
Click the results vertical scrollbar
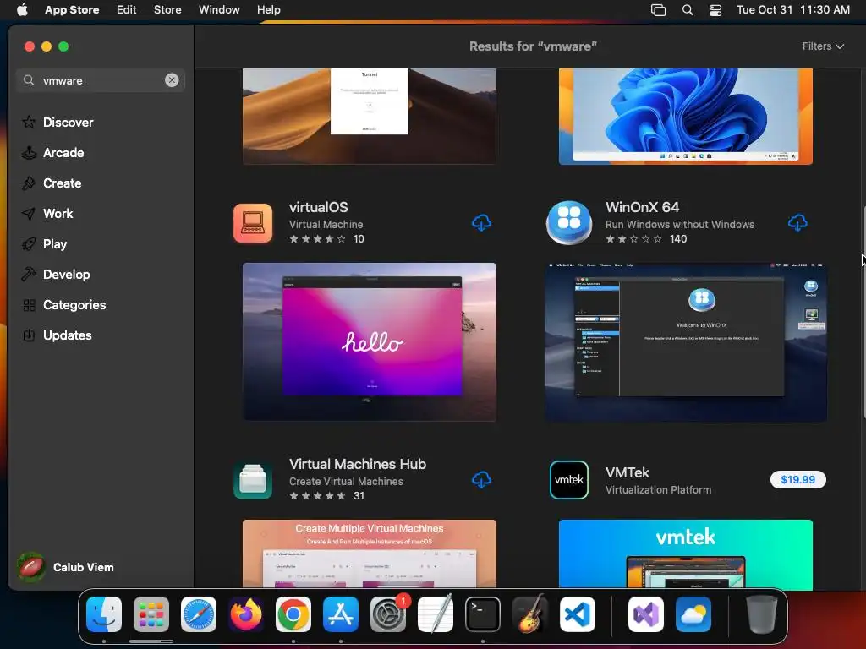pos(863,312)
